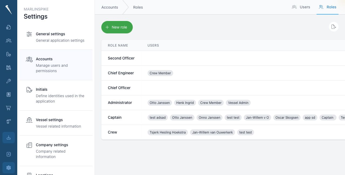Open the settings gear sidebar icon
The image size is (345, 175).
pyautogui.click(x=9, y=168)
